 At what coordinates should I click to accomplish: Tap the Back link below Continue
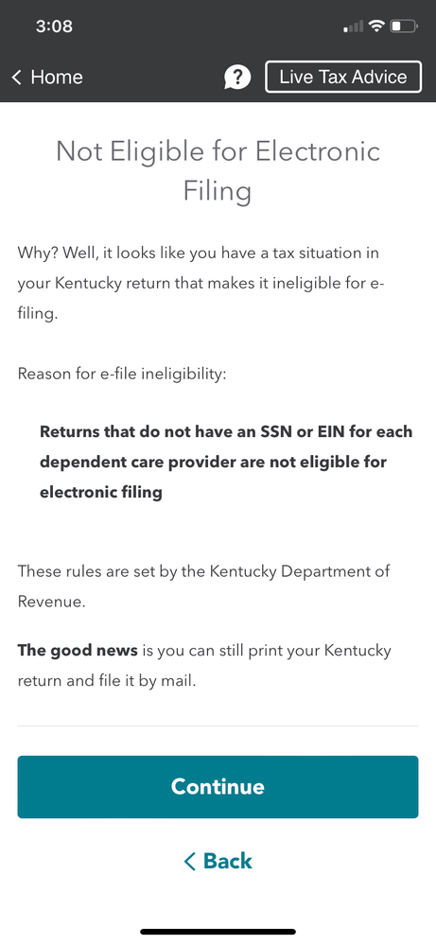218,861
